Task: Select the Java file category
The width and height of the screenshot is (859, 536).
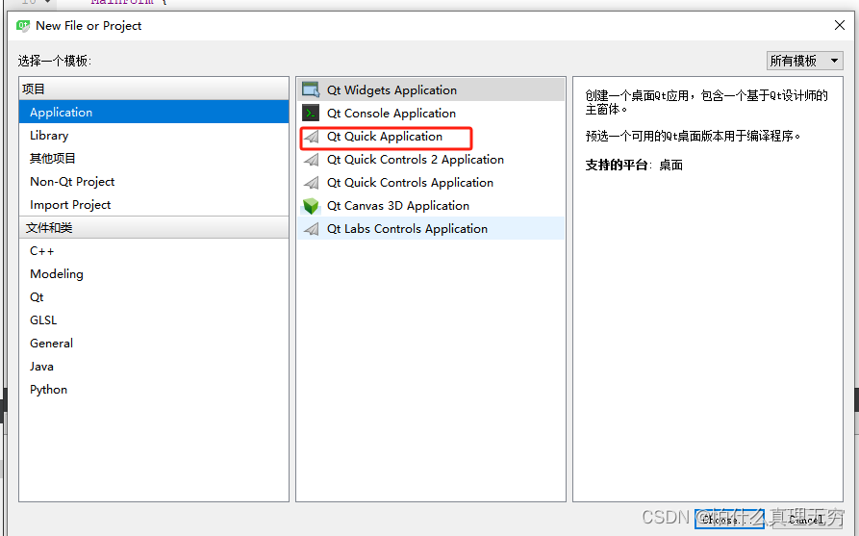Action: coord(154,366)
